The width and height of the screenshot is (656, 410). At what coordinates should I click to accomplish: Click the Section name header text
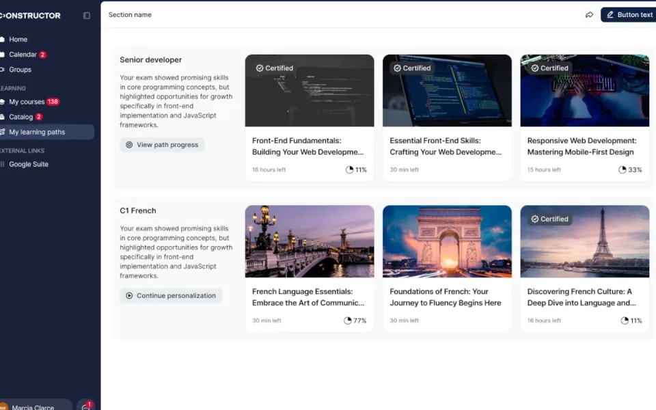[x=130, y=14]
